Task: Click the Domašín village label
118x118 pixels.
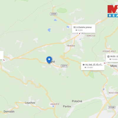Action: point(9,112)
